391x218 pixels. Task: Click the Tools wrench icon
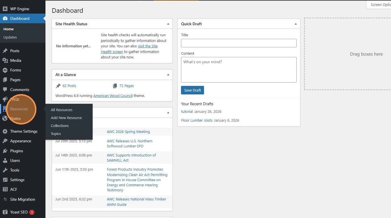5,170
